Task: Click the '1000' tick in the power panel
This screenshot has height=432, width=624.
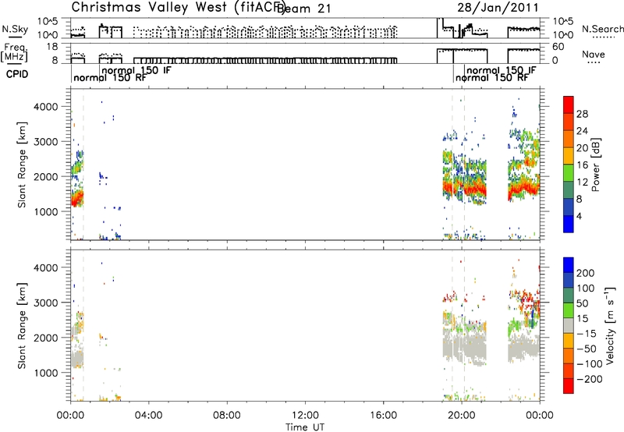Action: click(46, 211)
